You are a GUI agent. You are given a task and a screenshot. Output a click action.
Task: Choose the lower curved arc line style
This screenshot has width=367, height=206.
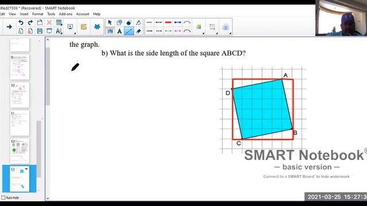(x=187, y=31)
